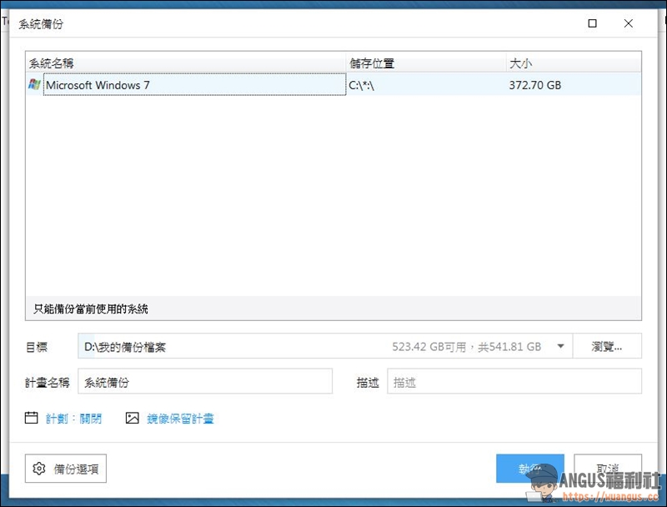
Task: Click into the 描述 description field
Action: pyautogui.click(x=514, y=382)
